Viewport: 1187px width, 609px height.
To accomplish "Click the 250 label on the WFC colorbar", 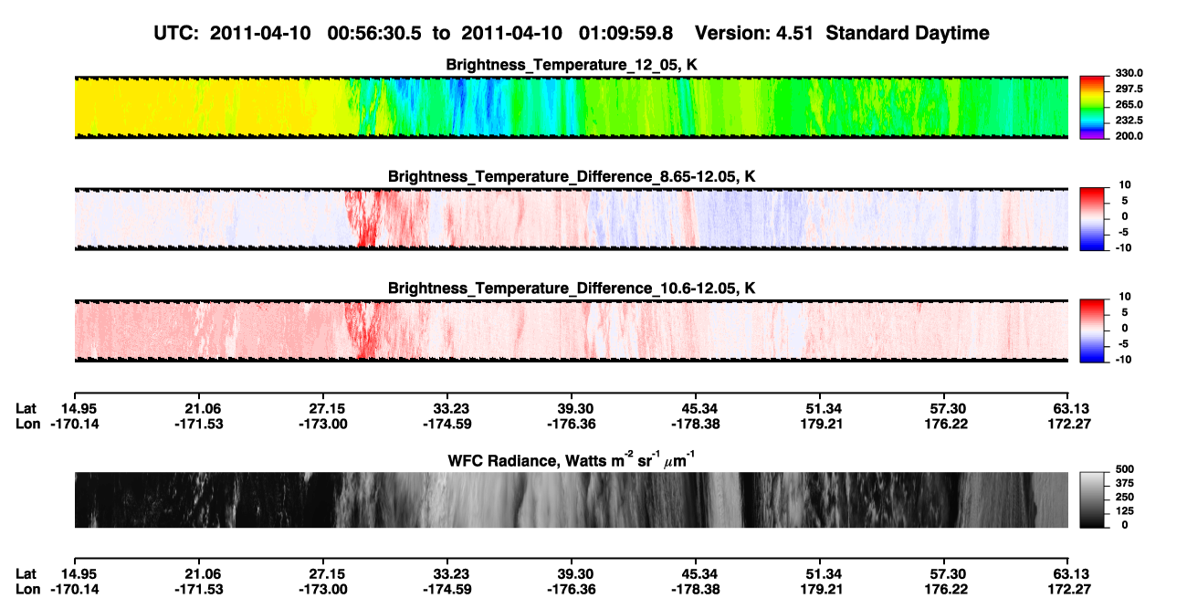I will click(x=1123, y=497).
